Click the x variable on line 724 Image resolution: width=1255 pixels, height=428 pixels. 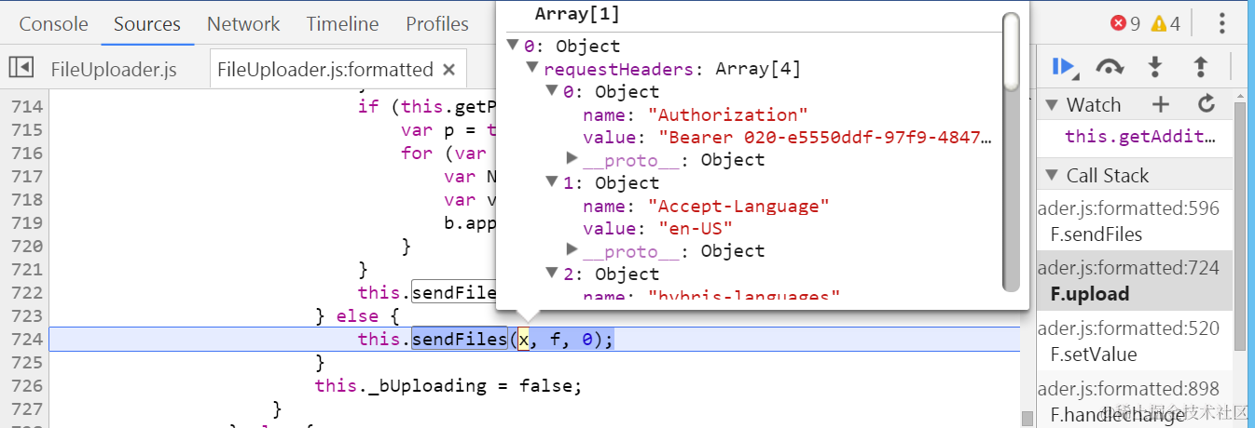coord(524,339)
